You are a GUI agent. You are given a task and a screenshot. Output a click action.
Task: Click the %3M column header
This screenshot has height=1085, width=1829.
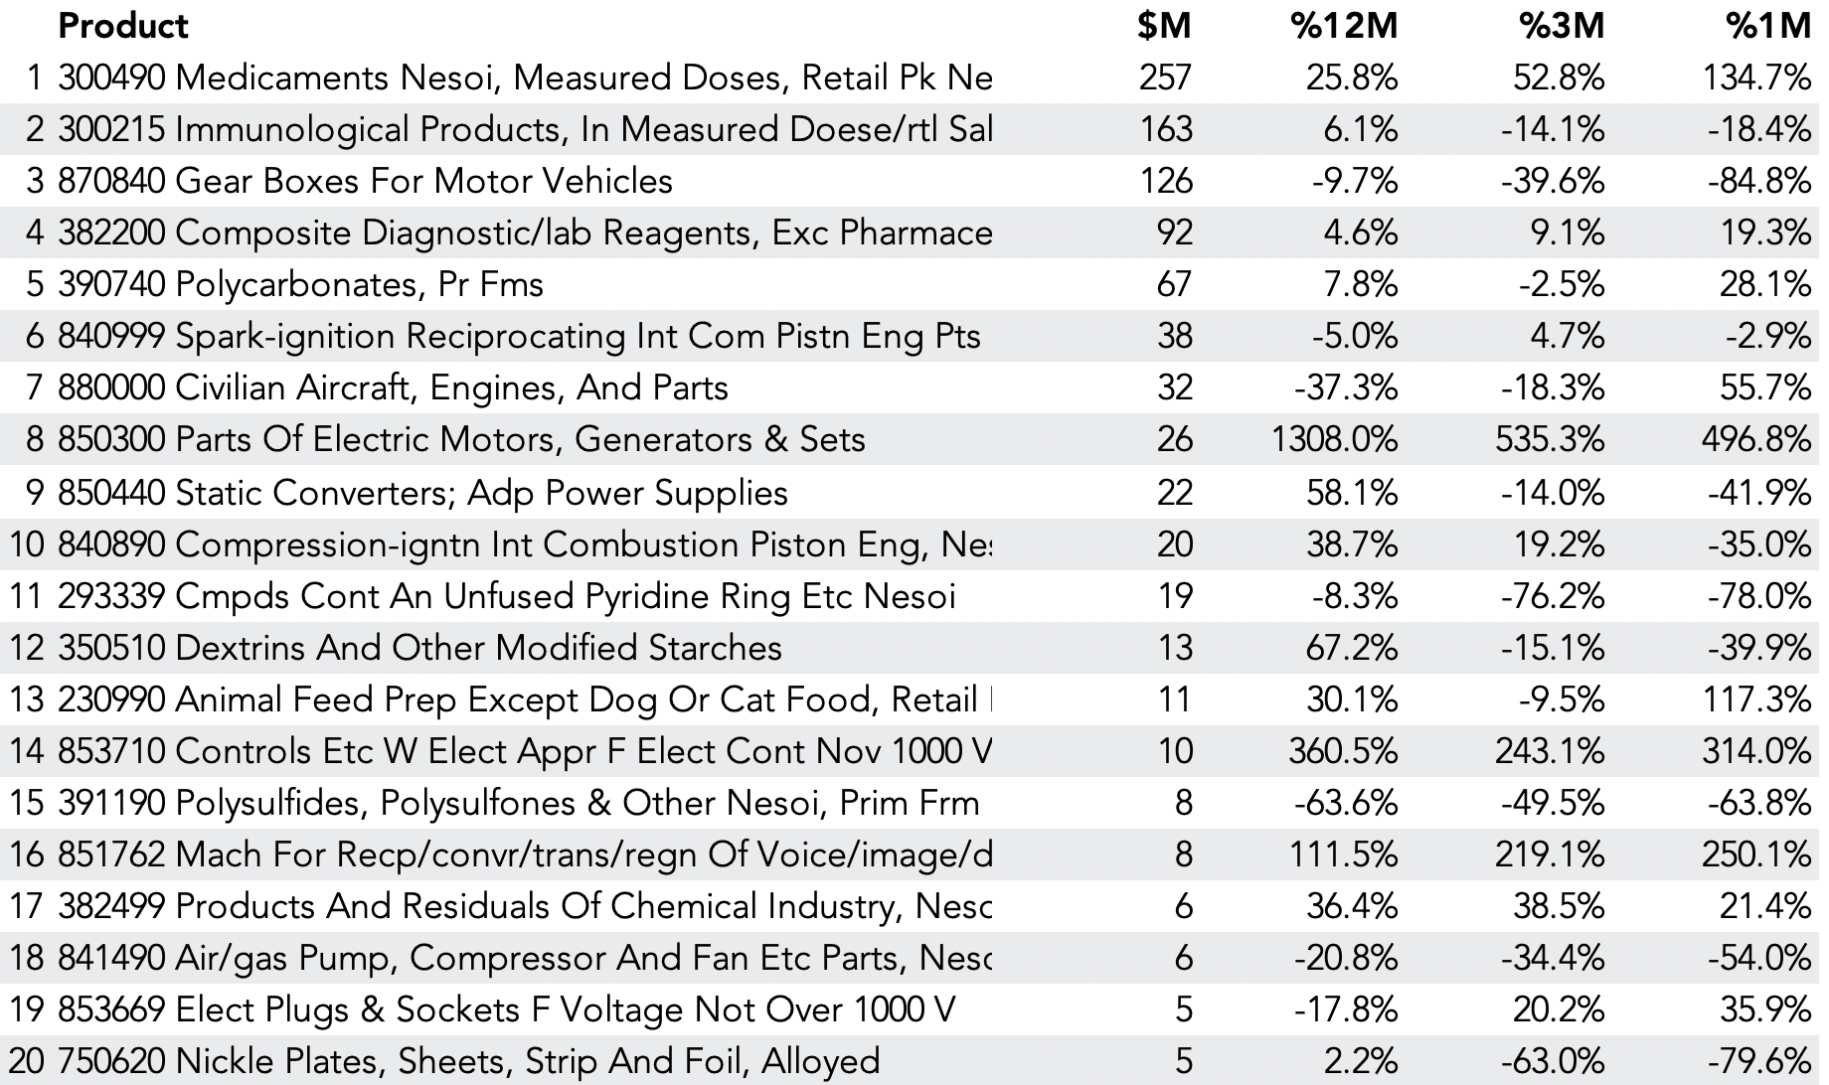1562,26
